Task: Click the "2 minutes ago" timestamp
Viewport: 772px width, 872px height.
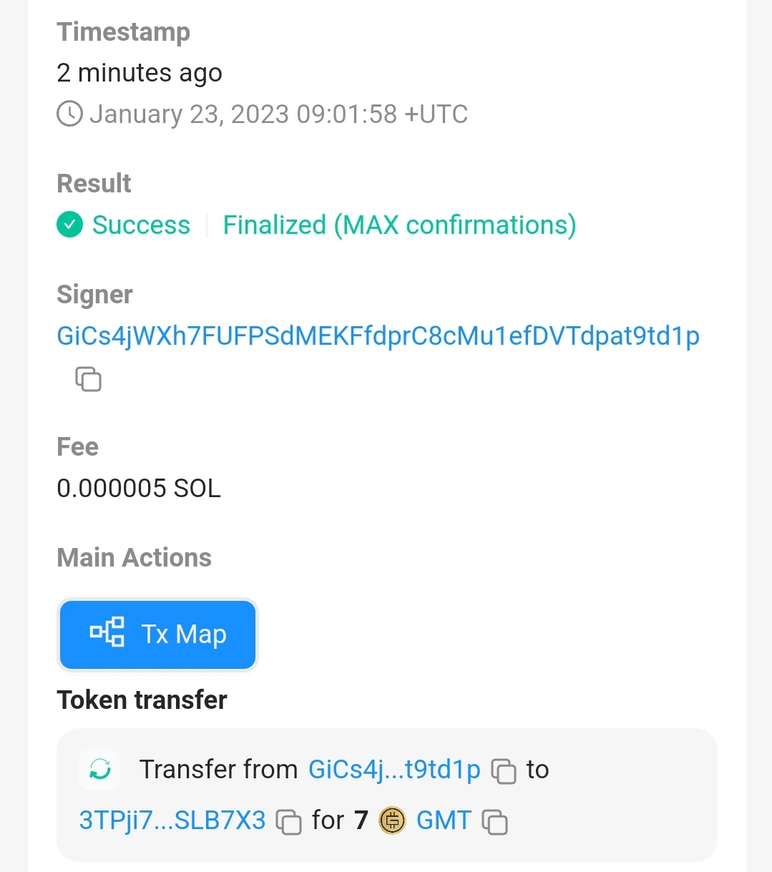Action: (140, 73)
